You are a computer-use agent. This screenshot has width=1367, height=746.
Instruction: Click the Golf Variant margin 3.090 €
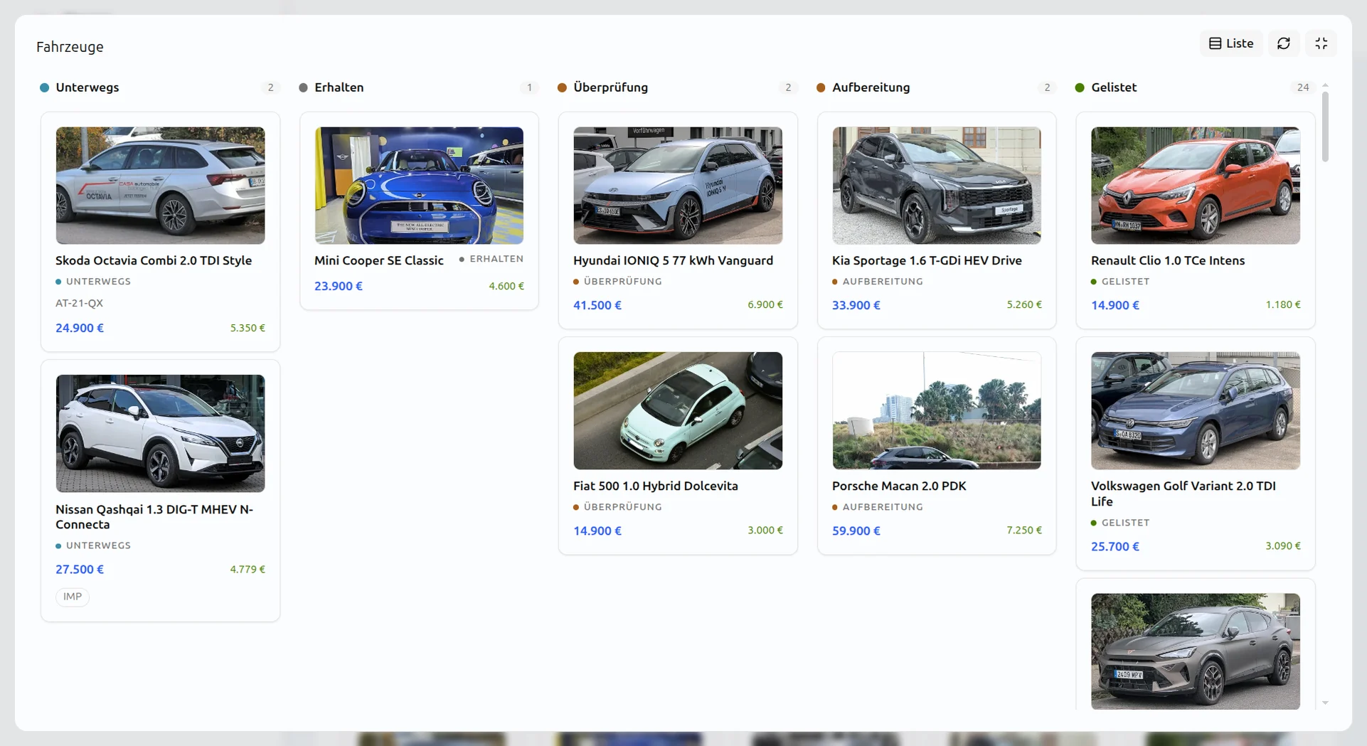pos(1283,545)
